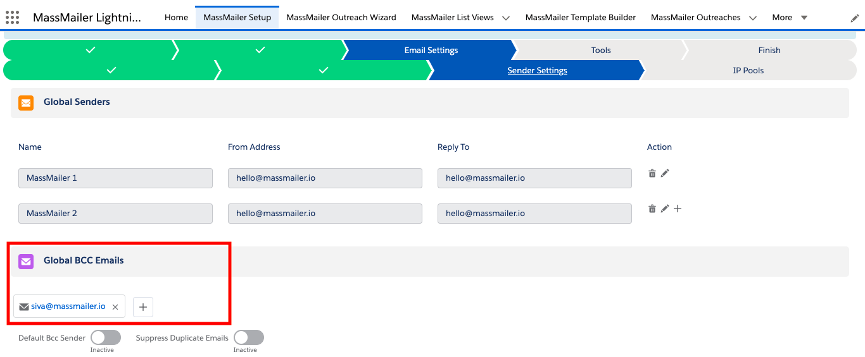Go to the Finish step
Viewport: 865px width, 357px height.
pyautogui.click(x=769, y=50)
